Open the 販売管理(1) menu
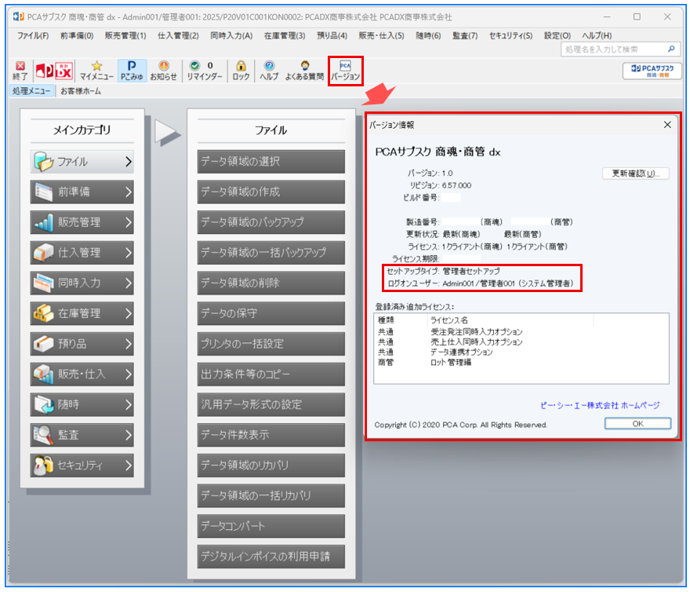The image size is (690, 592). (125, 35)
